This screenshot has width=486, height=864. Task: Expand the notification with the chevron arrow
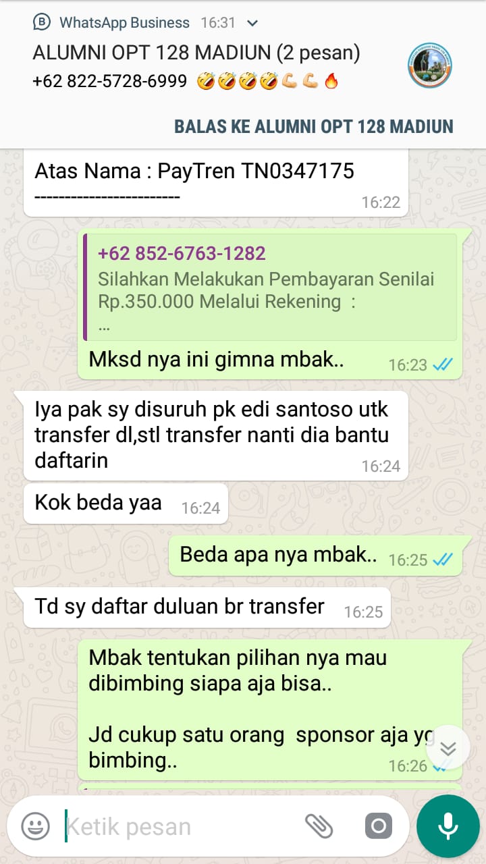coord(252,23)
